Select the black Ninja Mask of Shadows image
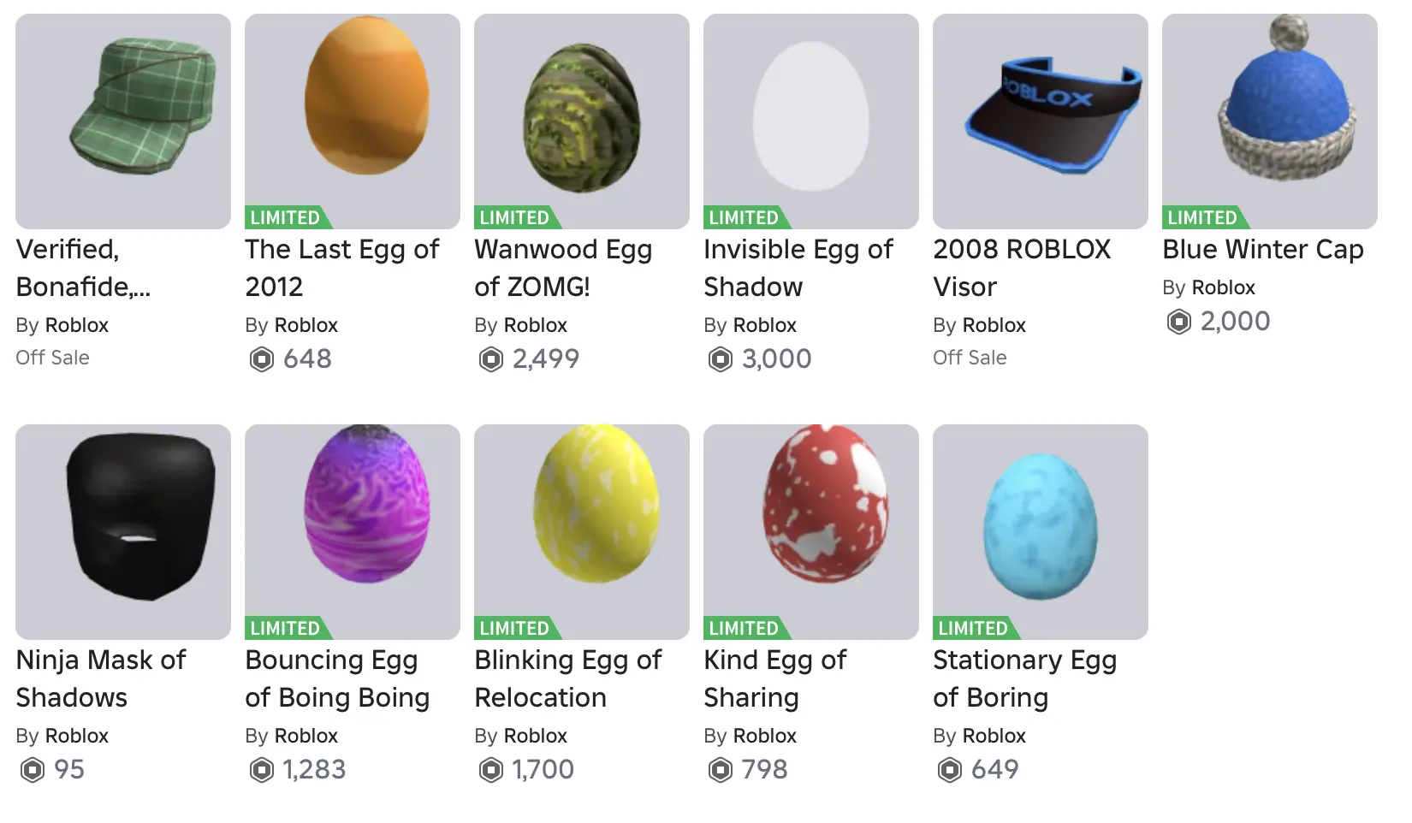Image resolution: width=1412 pixels, height=823 pixels. [123, 532]
